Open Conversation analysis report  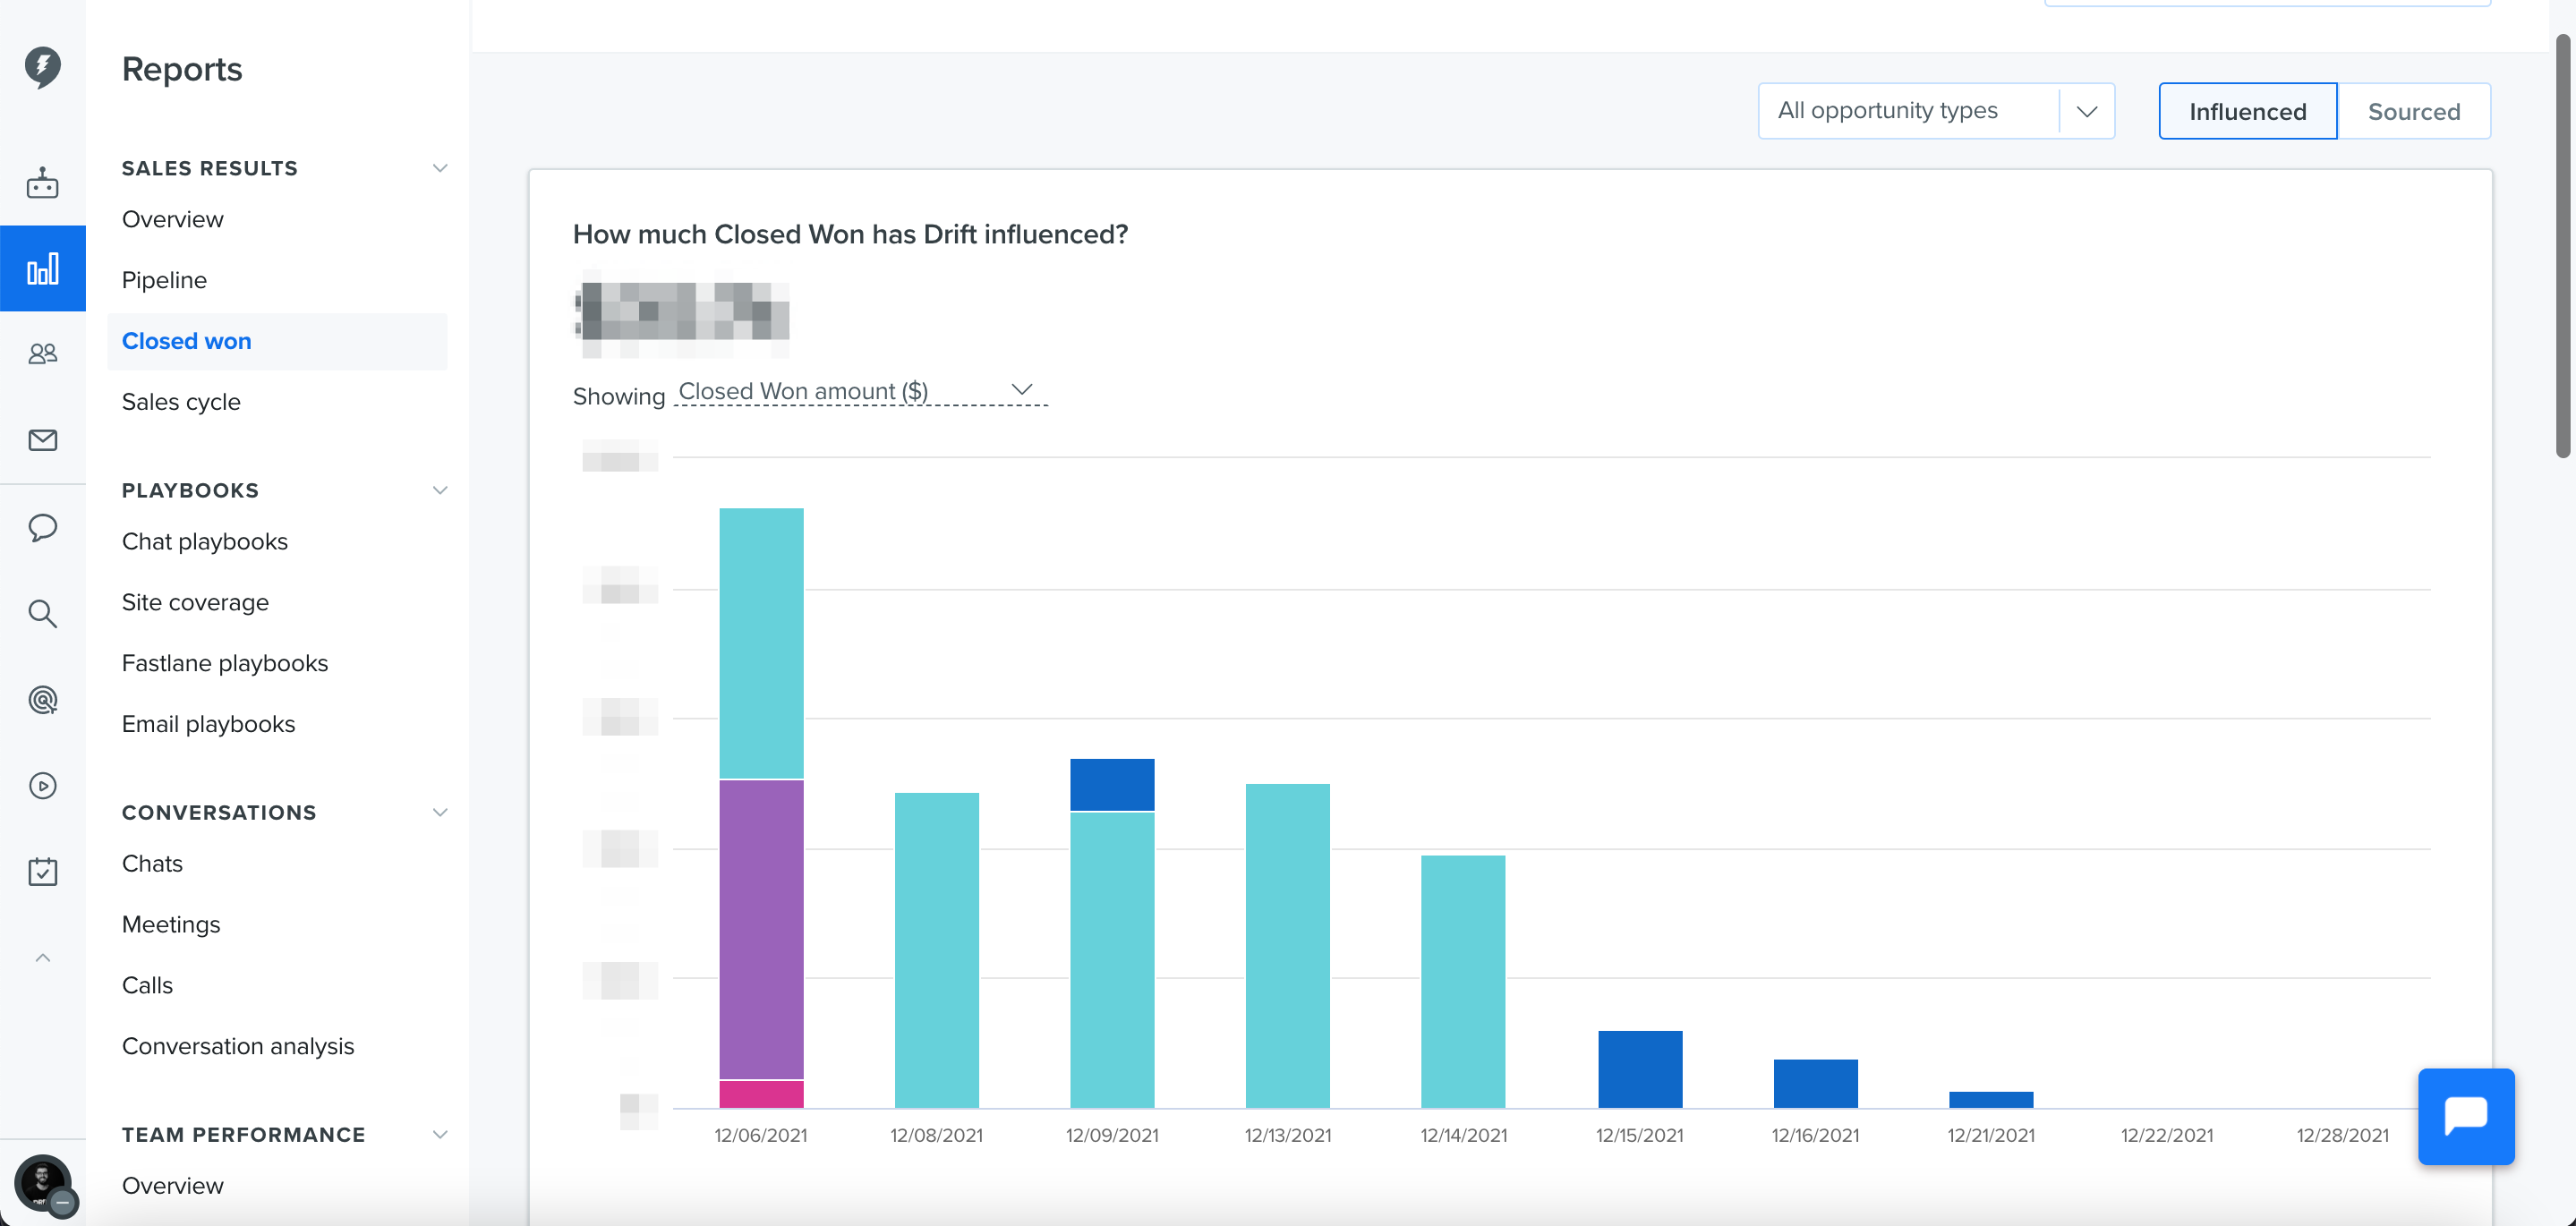click(x=237, y=1046)
